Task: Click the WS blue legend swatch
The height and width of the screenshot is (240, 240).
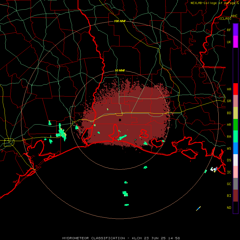Action: [235, 148]
